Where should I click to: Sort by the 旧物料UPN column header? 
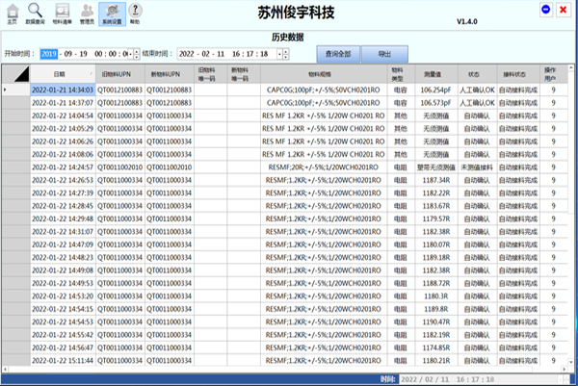[120, 74]
